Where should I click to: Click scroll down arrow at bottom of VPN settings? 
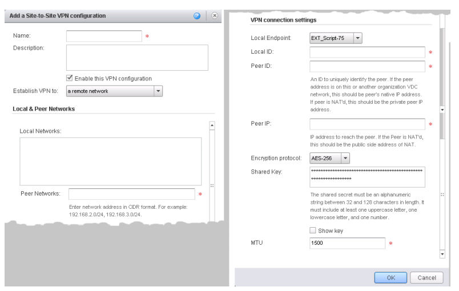(442, 254)
